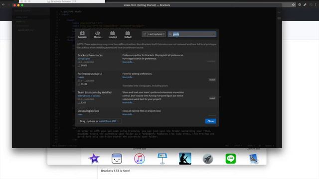Click the Brackets 1.13 is here heading
Image resolution: width=319 pixels, height=179 pixels.
click(x=115, y=171)
